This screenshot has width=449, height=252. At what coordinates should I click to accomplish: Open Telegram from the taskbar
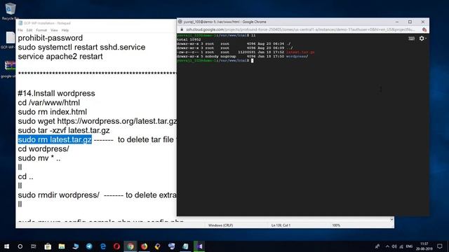pyautogui.click(x=89, y=246)
